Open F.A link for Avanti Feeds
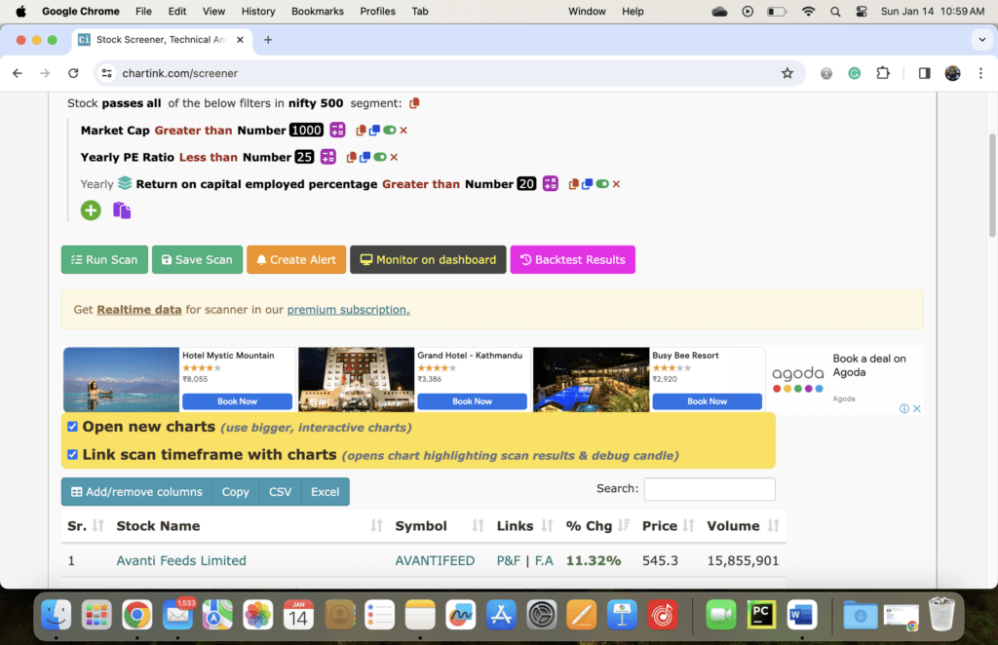Screen dimensions: 998x645 coord(544,560)
